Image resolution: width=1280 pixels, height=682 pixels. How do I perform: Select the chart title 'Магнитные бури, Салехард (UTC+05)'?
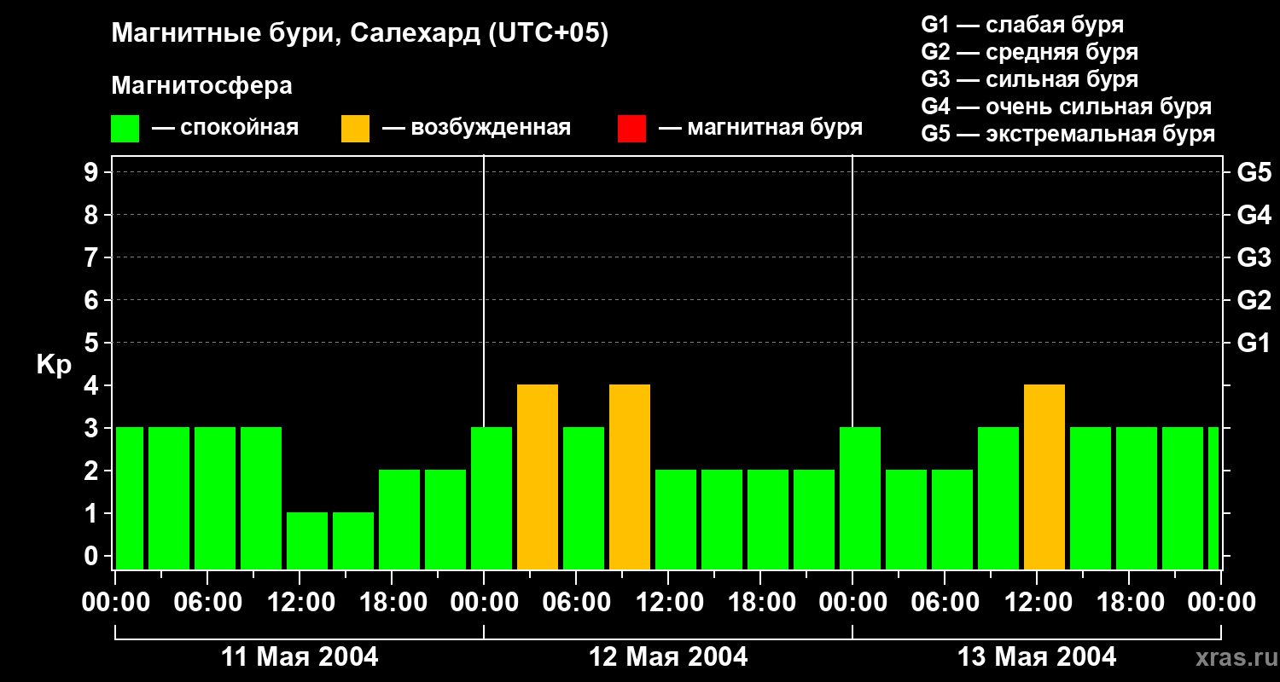(x=359, y=34)
